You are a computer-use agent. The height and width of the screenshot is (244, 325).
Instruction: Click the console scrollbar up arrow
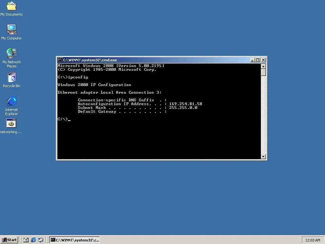(263, 66)
